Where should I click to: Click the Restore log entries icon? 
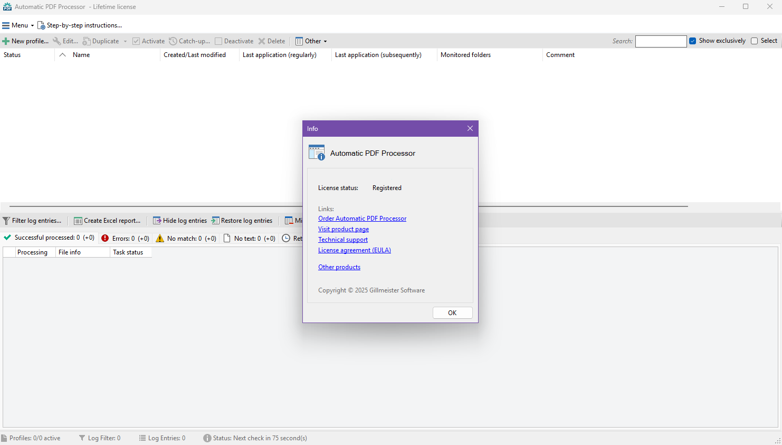(215, 221)
